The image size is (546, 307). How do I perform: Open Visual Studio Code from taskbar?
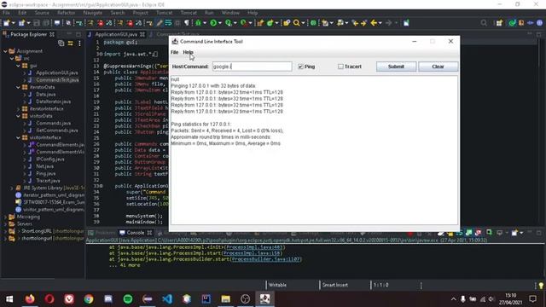(167, 299)
